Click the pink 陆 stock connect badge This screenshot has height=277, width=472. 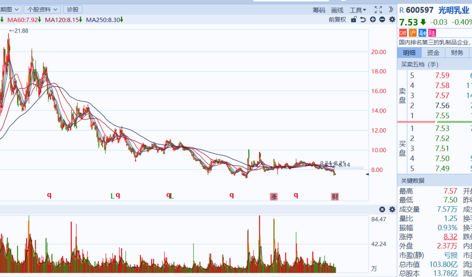pyautogui.click(x=432, y=33)
